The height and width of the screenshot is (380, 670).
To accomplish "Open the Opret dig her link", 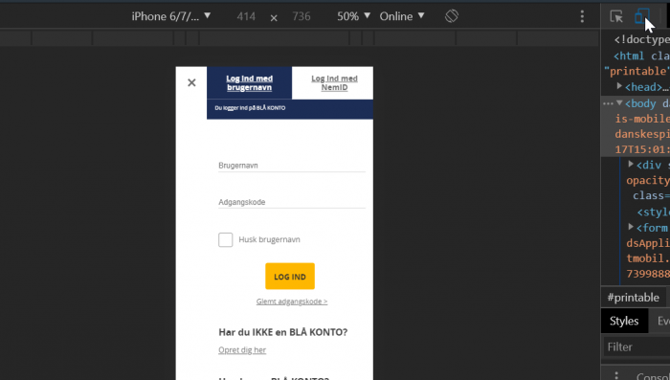I will click(242, 350).
